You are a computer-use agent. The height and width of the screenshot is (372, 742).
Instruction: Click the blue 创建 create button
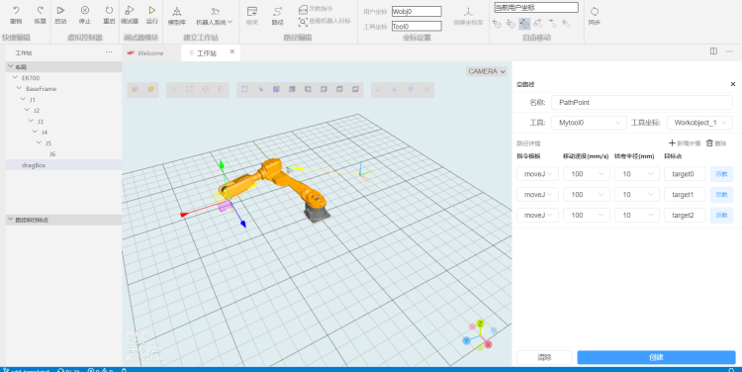[x=656, y=357]
